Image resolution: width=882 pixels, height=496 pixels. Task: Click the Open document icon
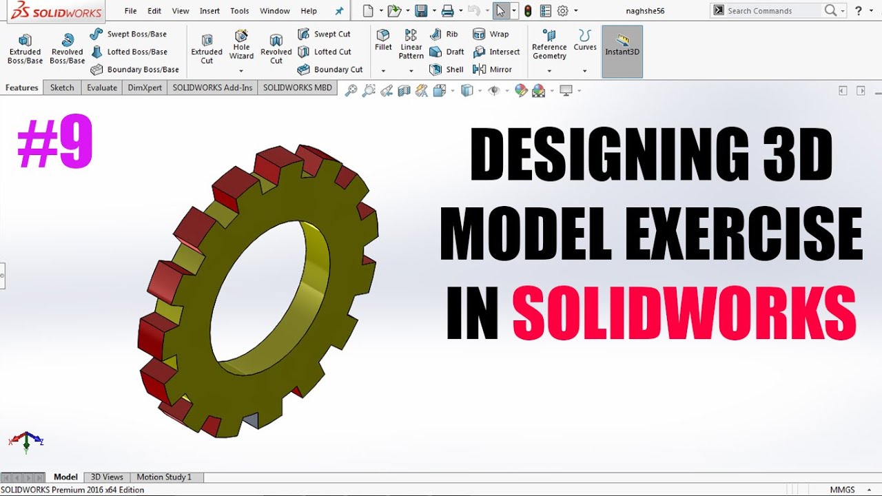point(393,11)
